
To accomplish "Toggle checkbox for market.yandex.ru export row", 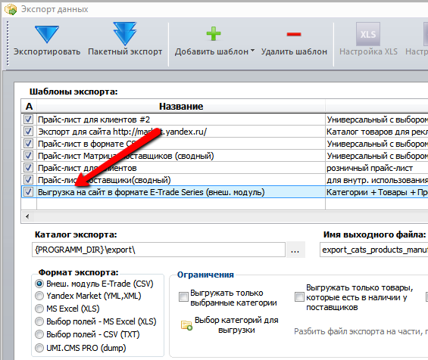I will tap(28, 132).
